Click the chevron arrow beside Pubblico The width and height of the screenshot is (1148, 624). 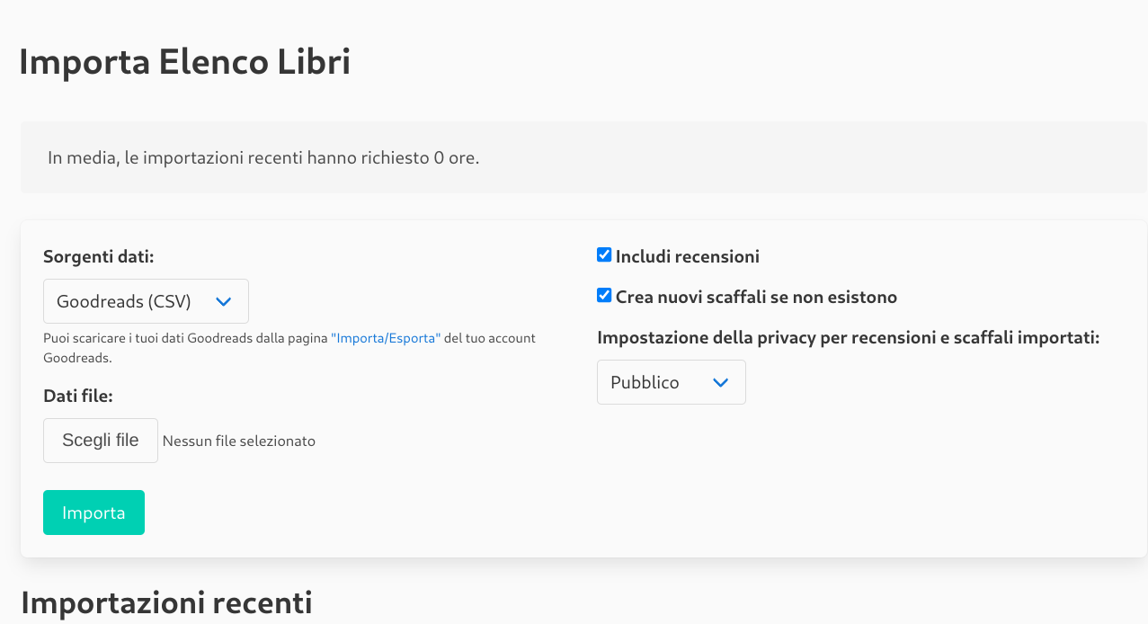(x=720, y=382)
